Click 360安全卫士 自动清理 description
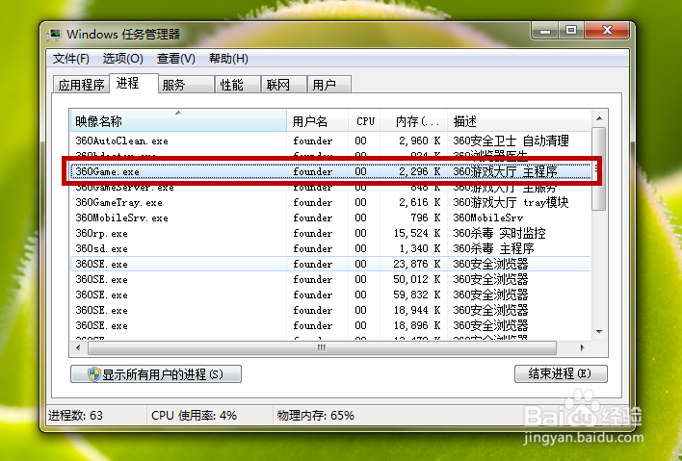Screen dimensions: 682x461 click(x=511, y=141)
